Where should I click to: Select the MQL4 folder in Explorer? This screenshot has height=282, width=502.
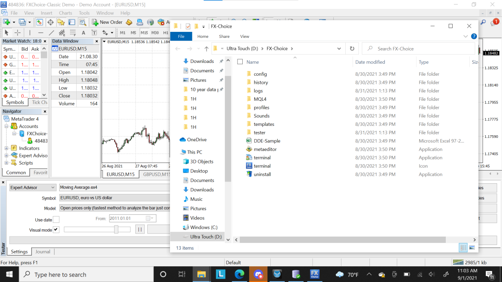tap(260, 99)
